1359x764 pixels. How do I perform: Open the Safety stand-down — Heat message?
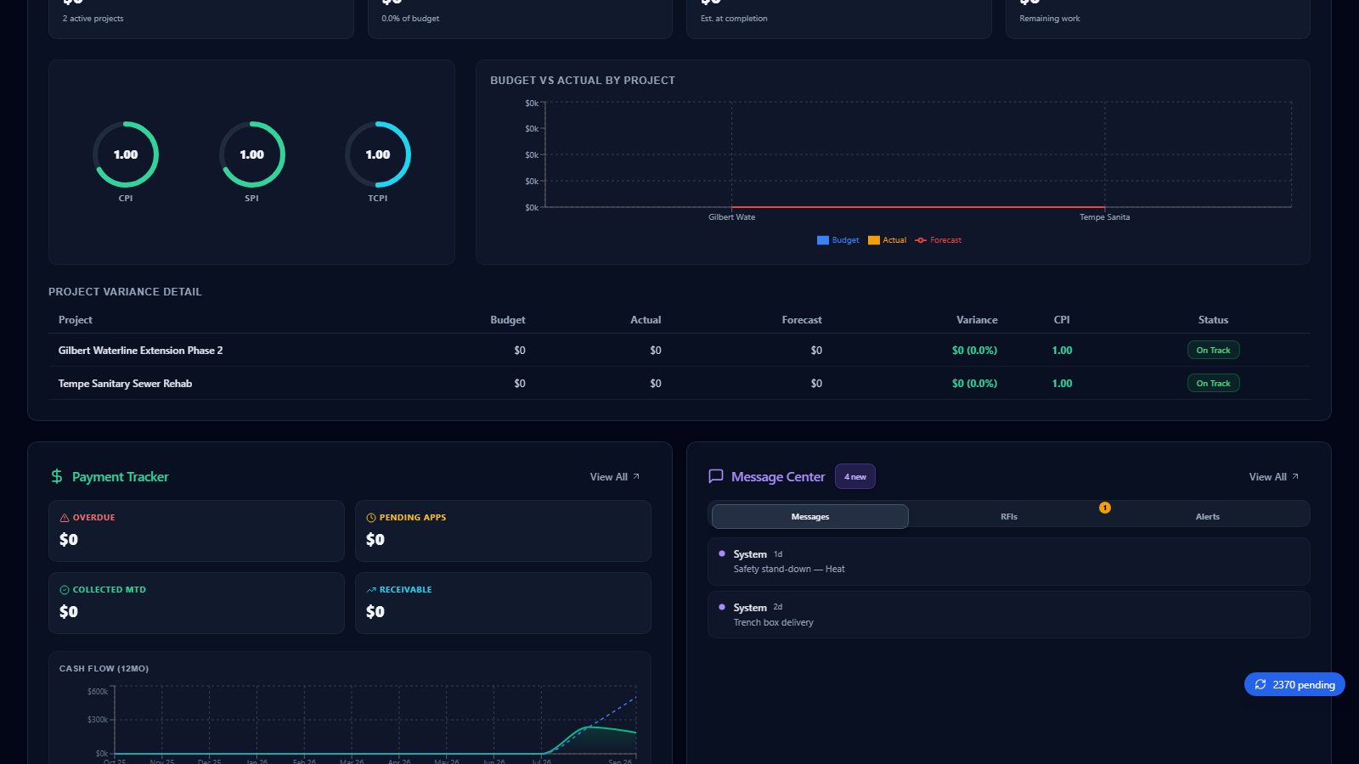point(1009,561)
